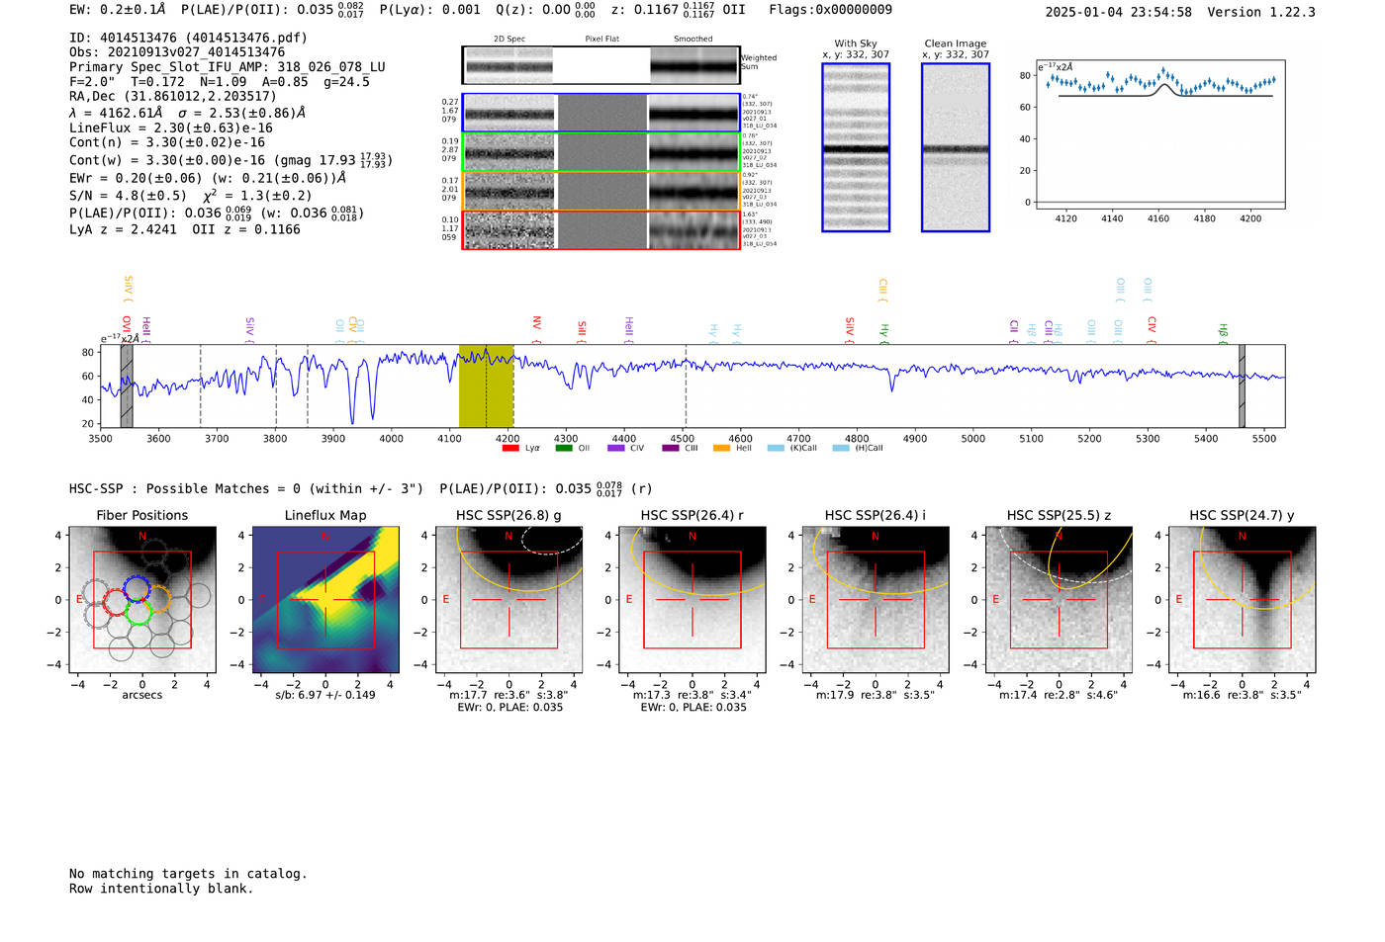Open the Lineflux Map panel

point(325,599)
